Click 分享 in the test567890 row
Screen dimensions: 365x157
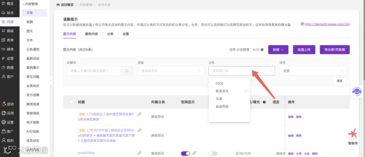point(298,153)
